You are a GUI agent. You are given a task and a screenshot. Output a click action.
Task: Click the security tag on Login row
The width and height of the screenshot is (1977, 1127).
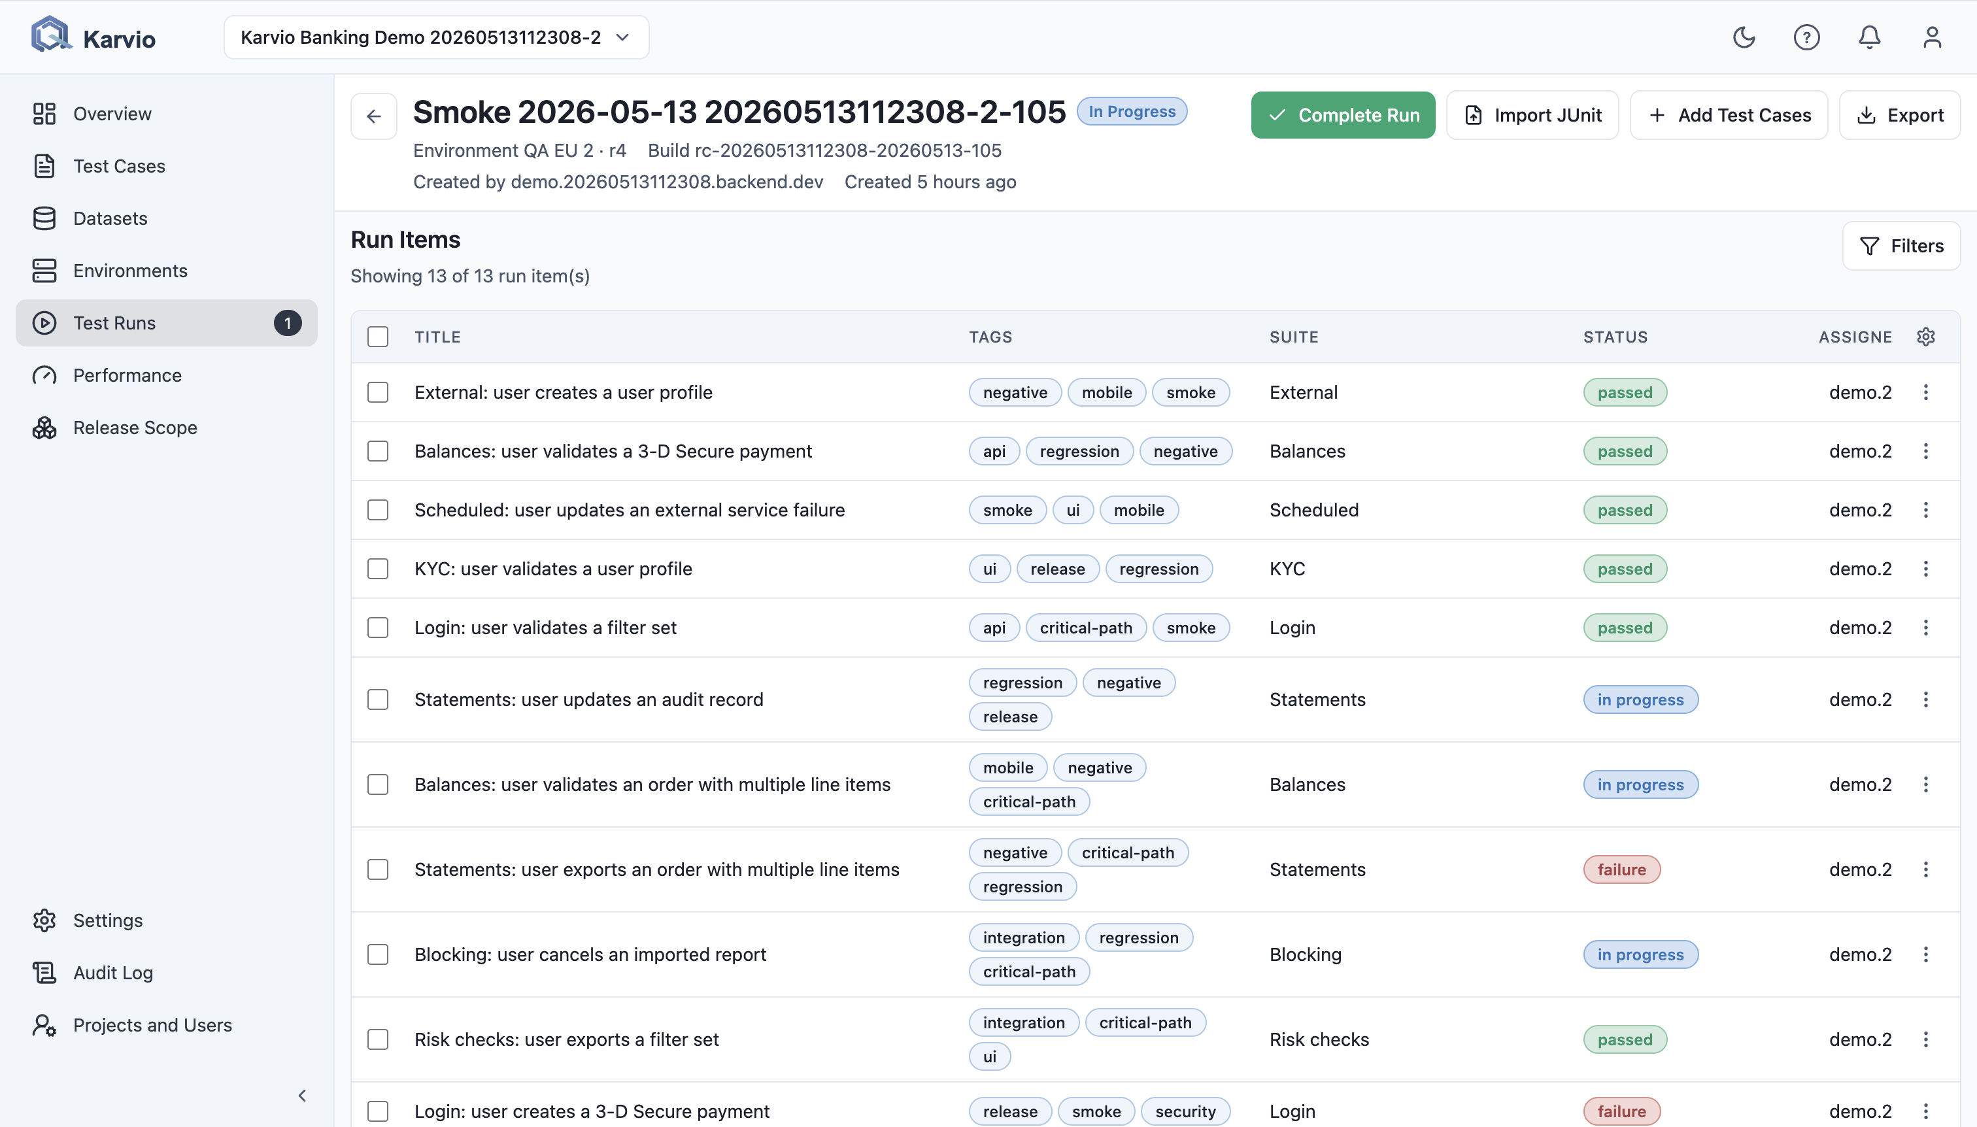1185,1111
